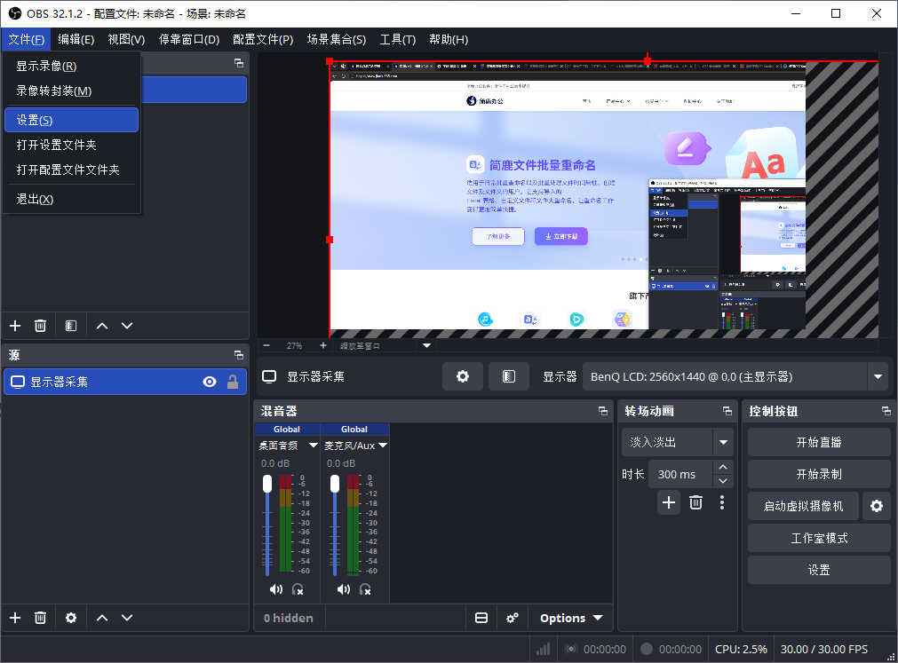
Task: Zoom out preview with minus icon
Action: (266, 345)
